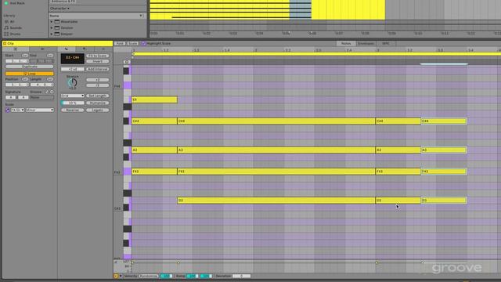Expand the first folder in browser list
The height and width of the screenshot is (282, 501).
point(52,22)
